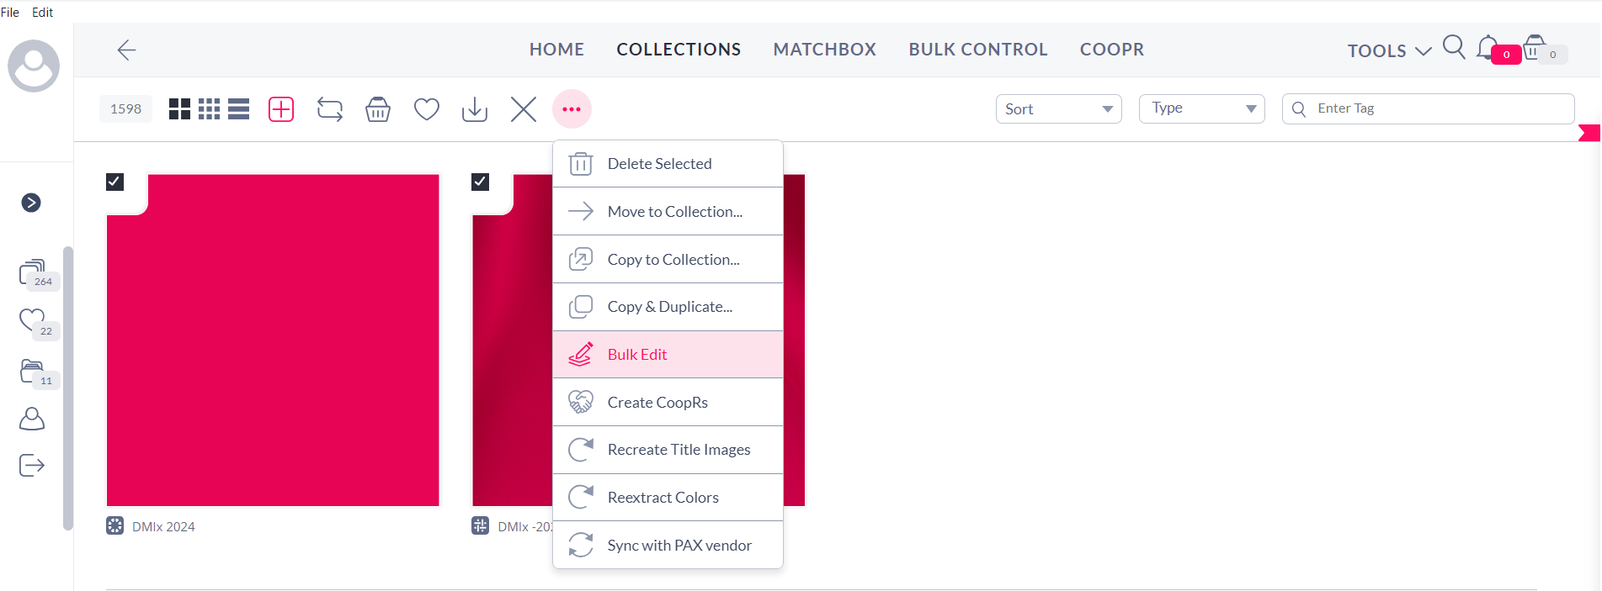
Task: Open collections sidebar icon with 264
Action: [33, 272]
